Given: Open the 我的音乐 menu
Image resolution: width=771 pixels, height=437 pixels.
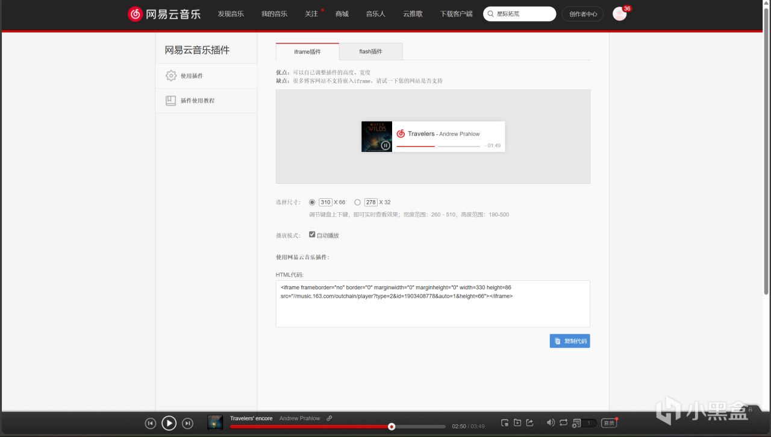Looking at the screenshot, I should (274, 14).
